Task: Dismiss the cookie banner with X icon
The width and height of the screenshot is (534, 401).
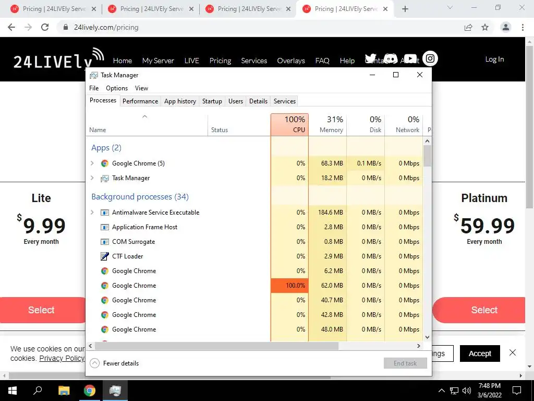Action: tap(513, 352)
